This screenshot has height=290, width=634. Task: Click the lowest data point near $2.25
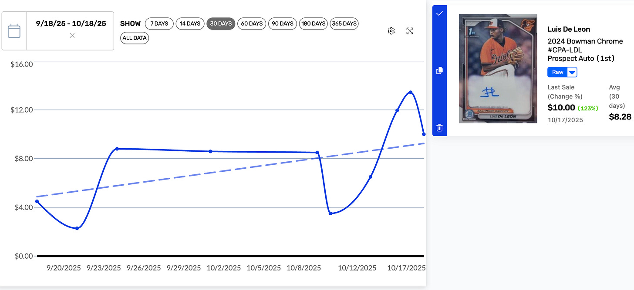[77, 228]
